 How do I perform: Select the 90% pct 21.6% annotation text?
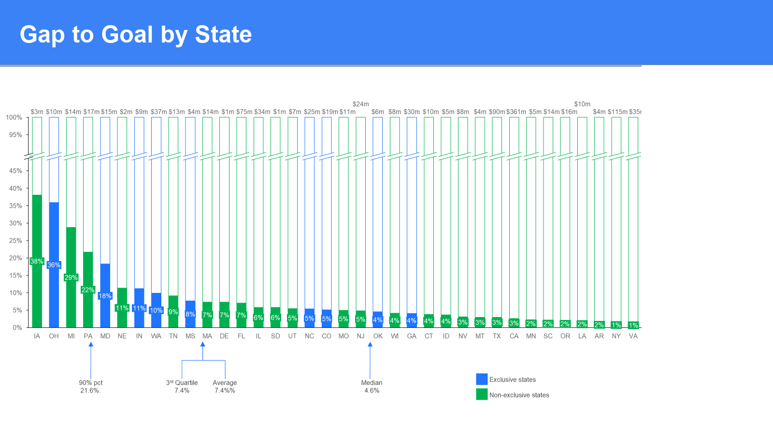click(x=90, y=386)
